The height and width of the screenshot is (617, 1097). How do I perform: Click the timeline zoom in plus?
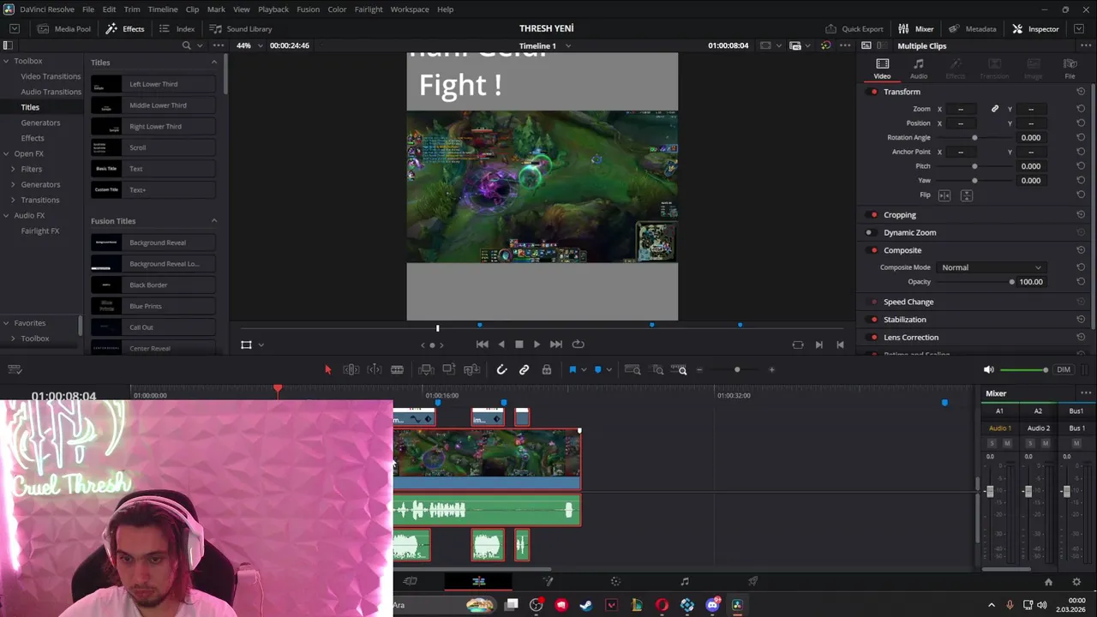(771, 369)
